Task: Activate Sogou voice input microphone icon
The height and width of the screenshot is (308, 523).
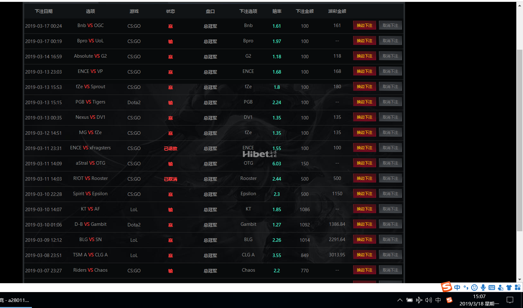Action: tap(483, 288)
